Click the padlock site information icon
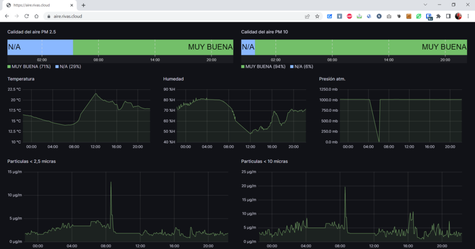 pyautogui.click(x=47, y=16)
